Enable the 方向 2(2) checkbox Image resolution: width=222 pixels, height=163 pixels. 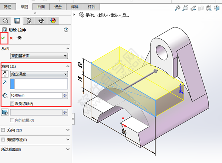pyautogui.click(x=3, y=130)
